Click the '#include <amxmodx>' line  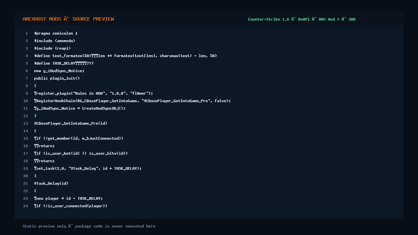(x=55, y=41)
